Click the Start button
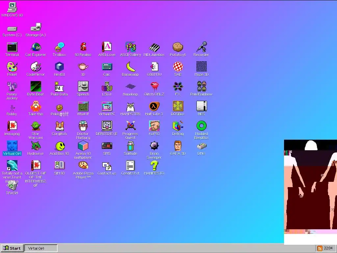The image size is (337, 253). (12, 248)
